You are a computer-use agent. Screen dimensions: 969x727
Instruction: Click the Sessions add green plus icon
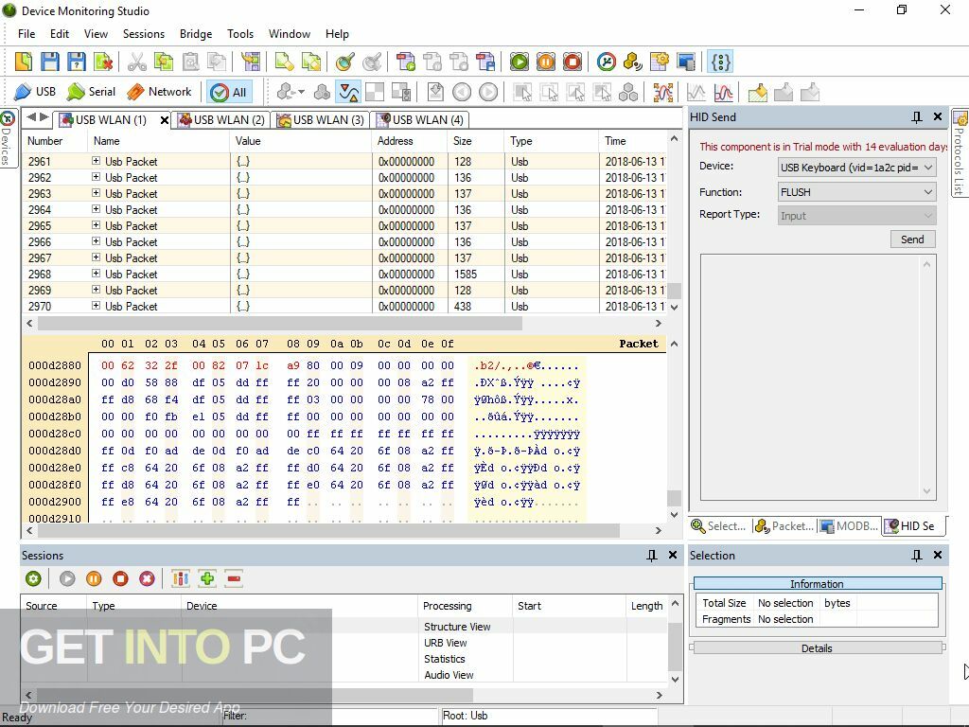207,578
